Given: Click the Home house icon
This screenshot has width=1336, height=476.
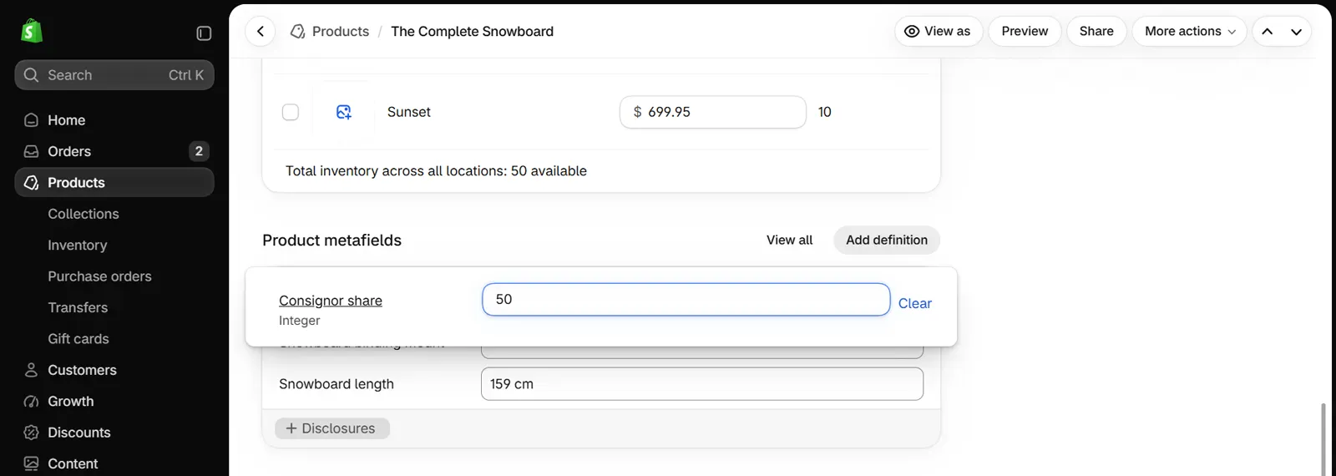Looking at the screenshot, I should (x=31, y=120).
